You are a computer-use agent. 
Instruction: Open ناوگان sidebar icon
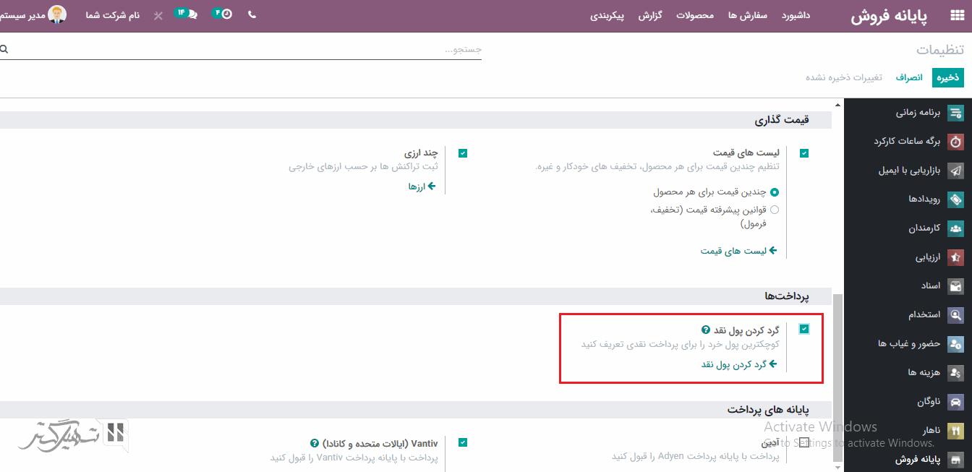coord(956,403)
